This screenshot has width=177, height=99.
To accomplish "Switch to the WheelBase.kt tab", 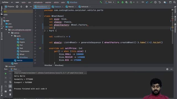I will tap(42, 7).
